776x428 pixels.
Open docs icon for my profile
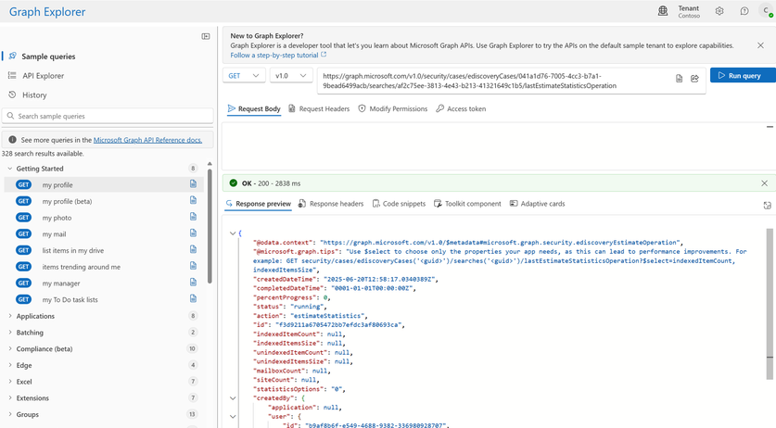coord(193,184)
